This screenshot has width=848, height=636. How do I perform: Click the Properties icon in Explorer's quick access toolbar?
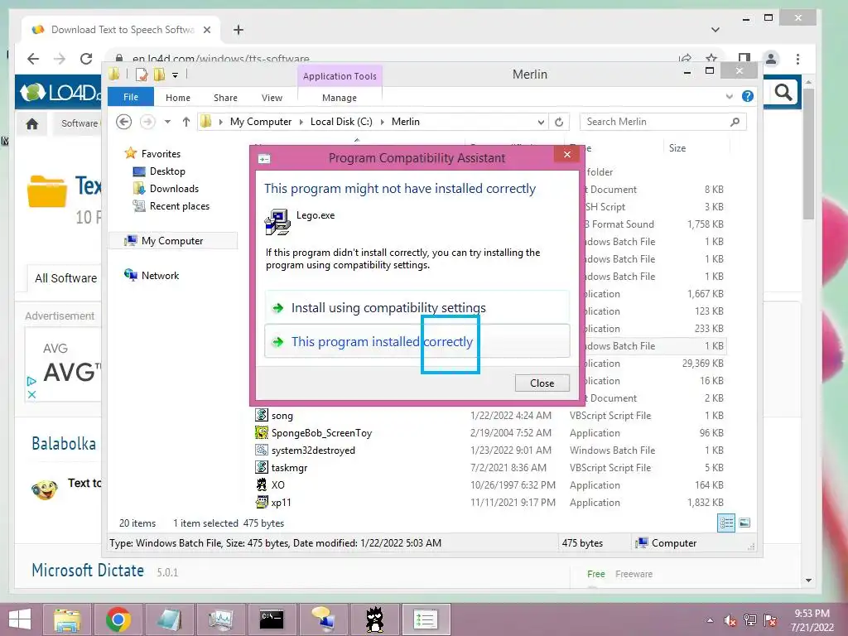coord(141,75)
